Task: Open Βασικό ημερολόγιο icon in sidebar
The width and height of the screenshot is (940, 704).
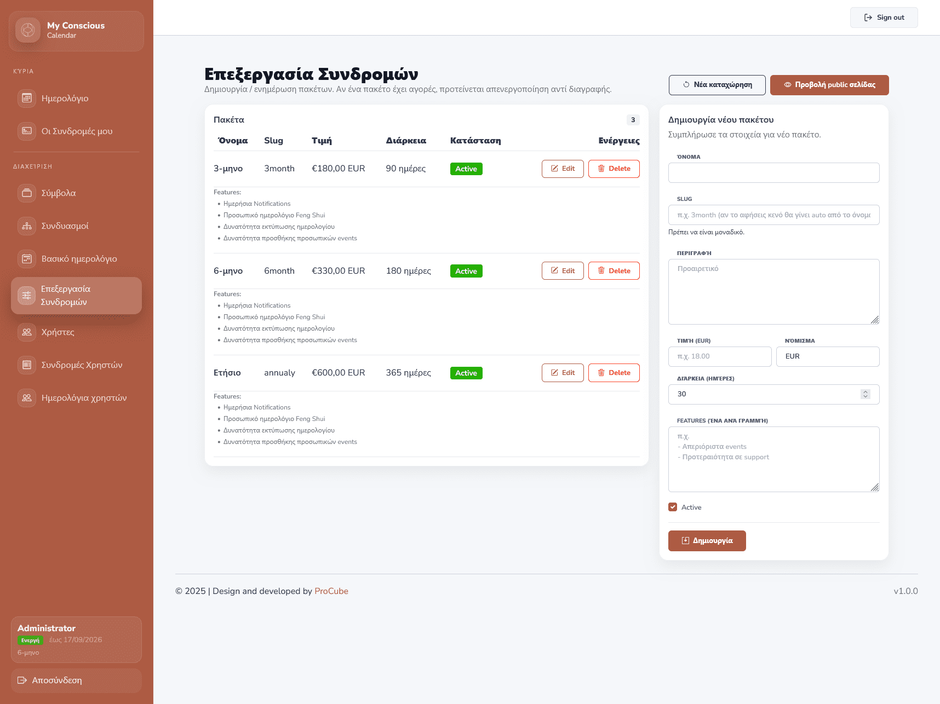Action: click(27, 259)
